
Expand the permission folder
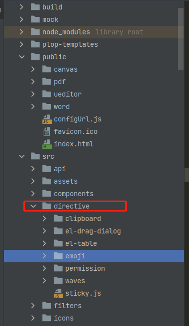(44, 268)
